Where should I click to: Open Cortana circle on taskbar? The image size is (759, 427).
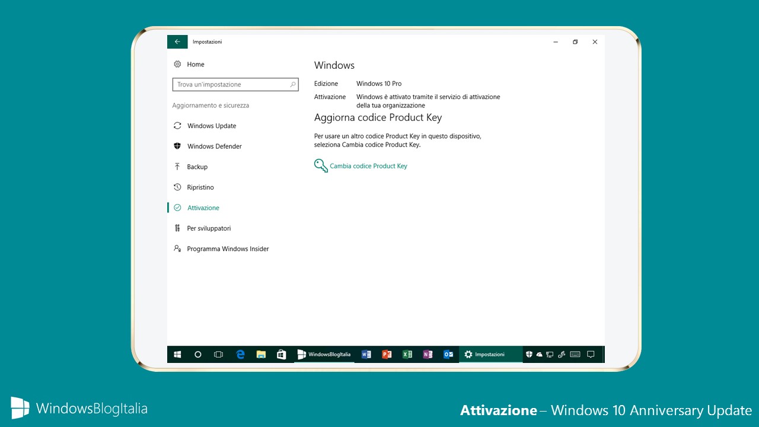click(198, 355)
